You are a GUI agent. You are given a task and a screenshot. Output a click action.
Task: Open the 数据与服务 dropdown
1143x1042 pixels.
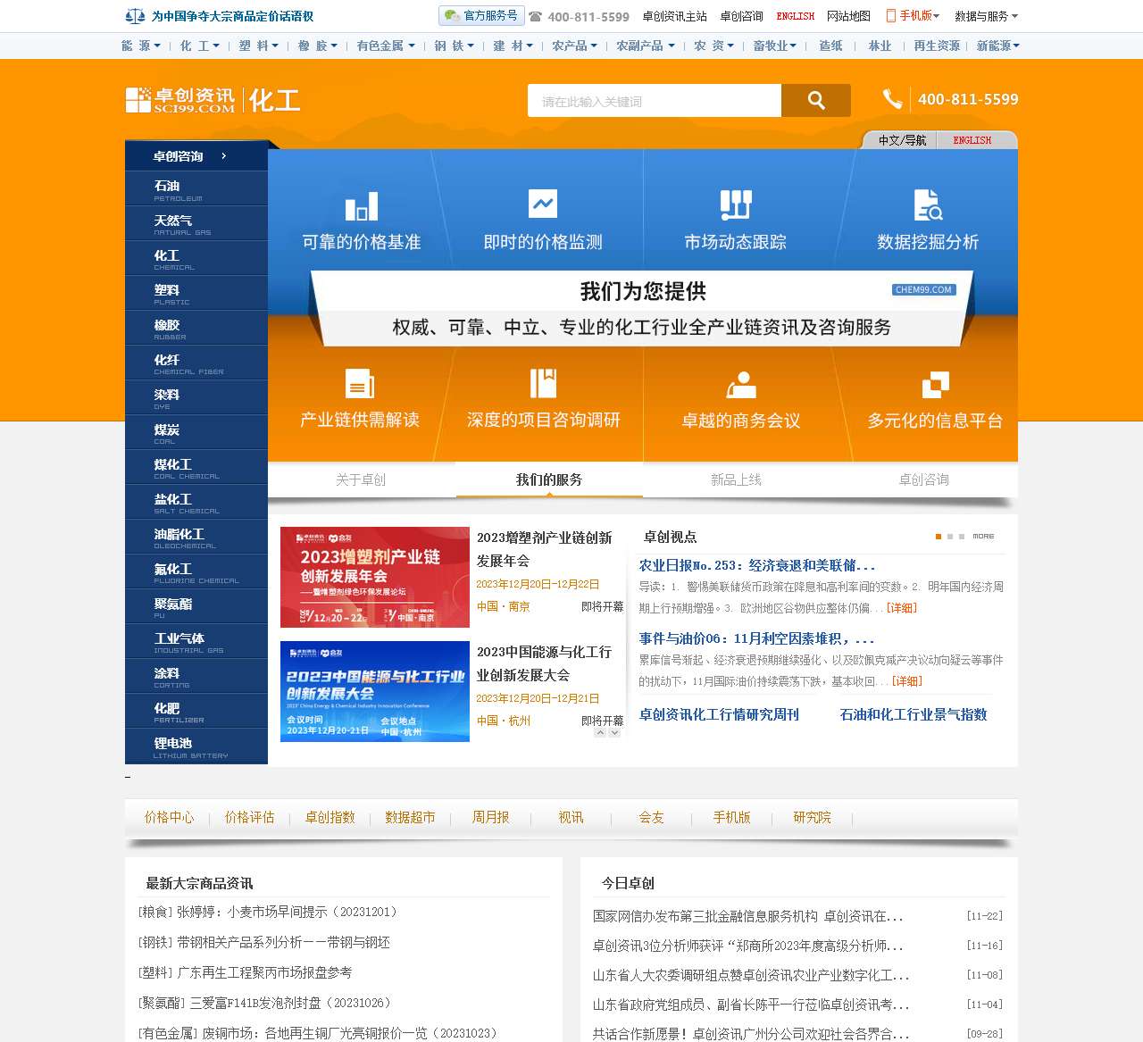[x=986, y=16]
